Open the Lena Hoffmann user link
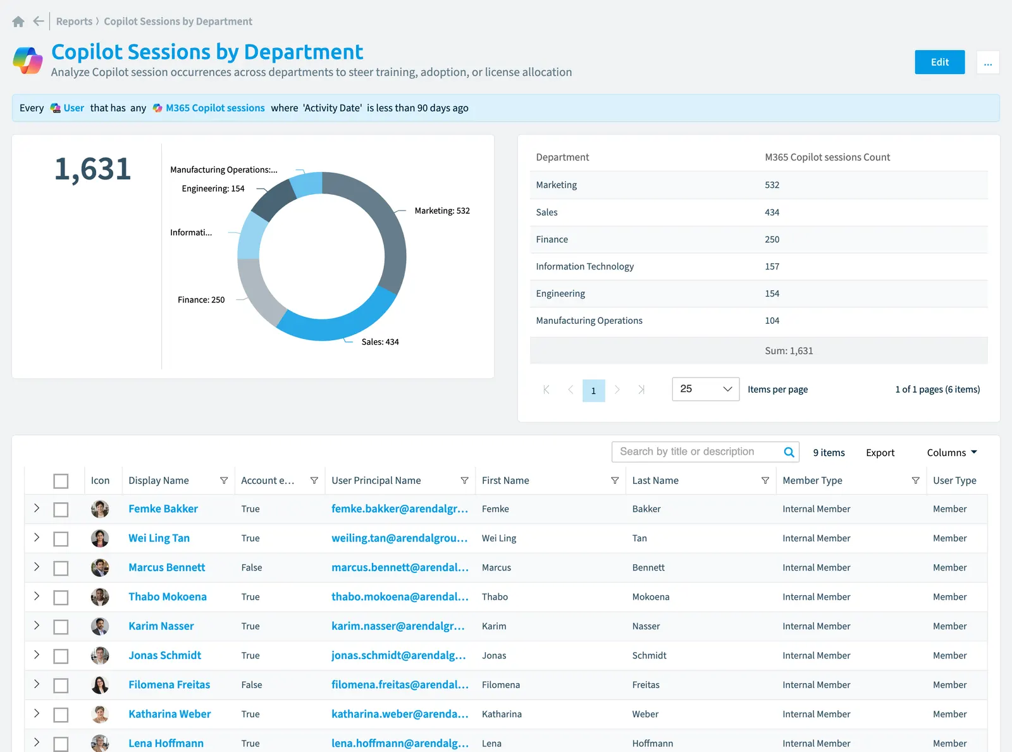The image size is (1012, 752). [166, 743]
